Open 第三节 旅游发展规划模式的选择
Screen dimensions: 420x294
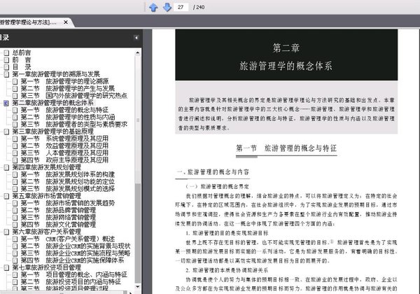(x=68, y=188)
